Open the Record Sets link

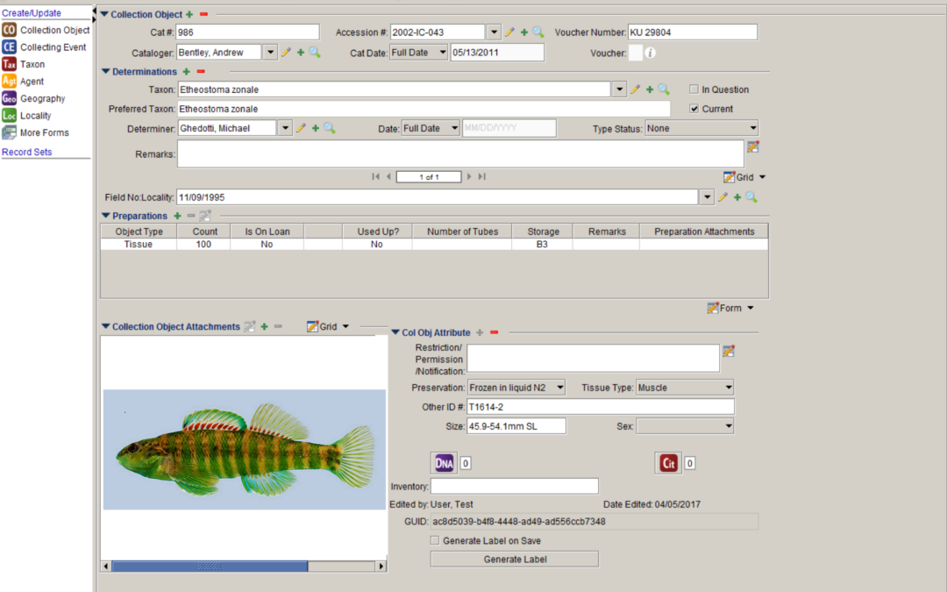point(27,153)
